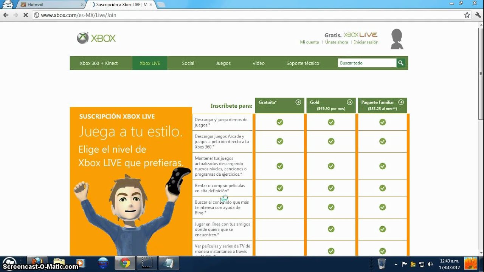This screenshot has height=272, width=484.
Task: Click the search magnifier button beside Buscar todo
Action: [x=401, y=63]
